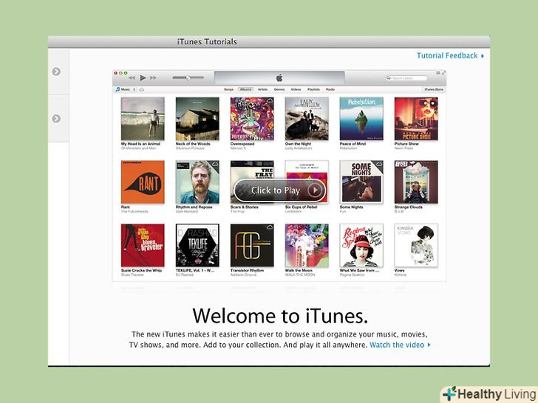Open the Watch the video link
This screenshot has width=538, height=403.
pos(400,345)
